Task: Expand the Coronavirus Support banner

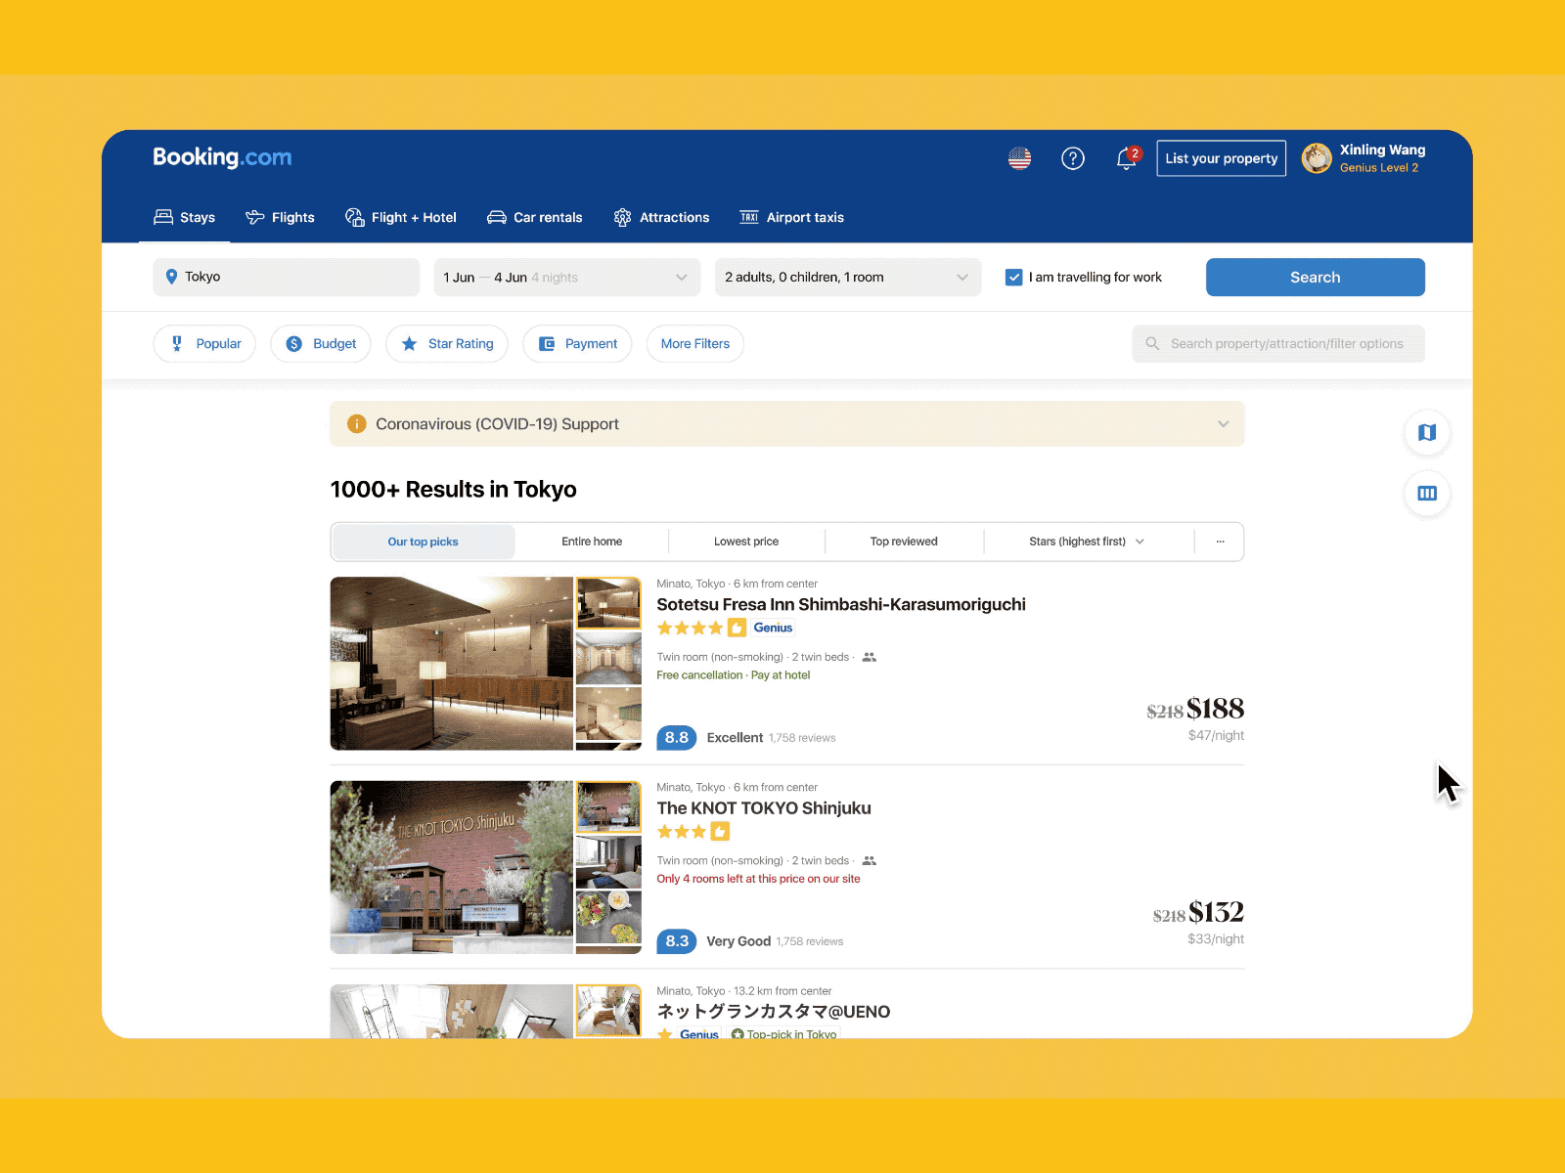Action: [1223, 424]
